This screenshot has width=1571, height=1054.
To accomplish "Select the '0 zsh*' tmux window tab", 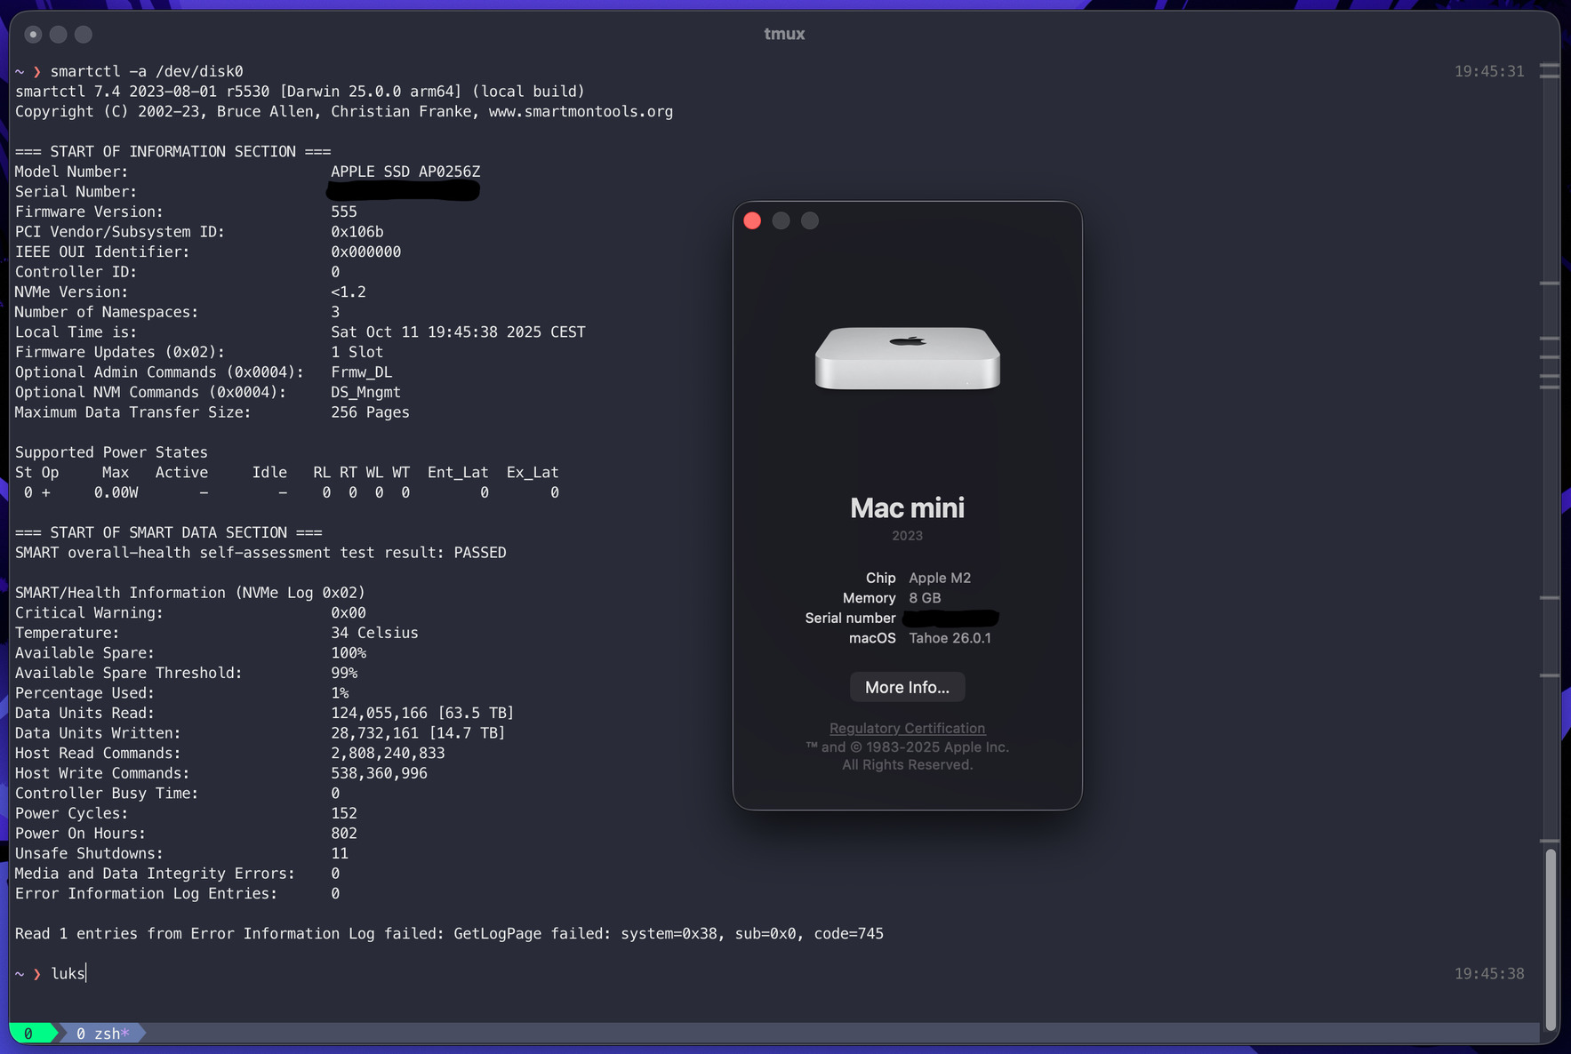I will 102,1034.
